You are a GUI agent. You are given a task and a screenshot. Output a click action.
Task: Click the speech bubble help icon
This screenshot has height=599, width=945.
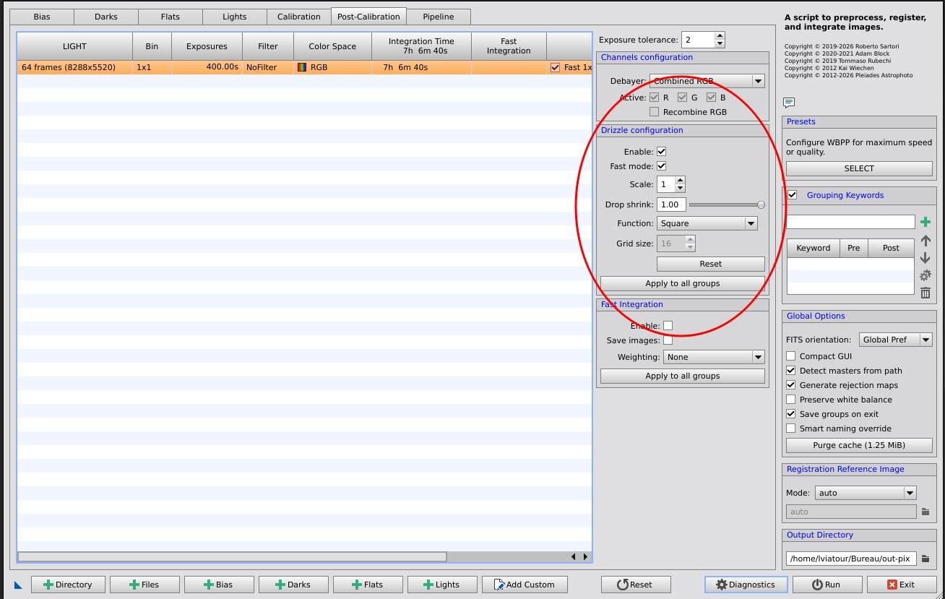pos(788,103)
